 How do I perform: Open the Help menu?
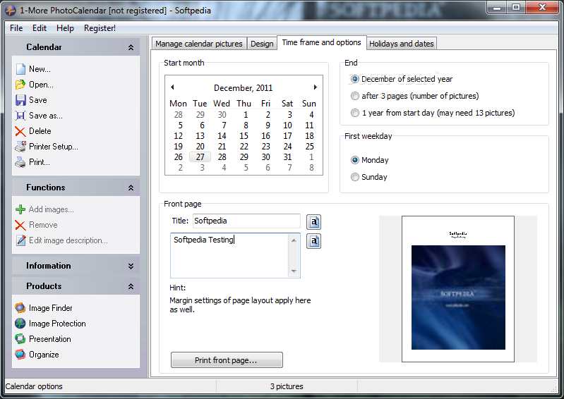coord(65,28)
